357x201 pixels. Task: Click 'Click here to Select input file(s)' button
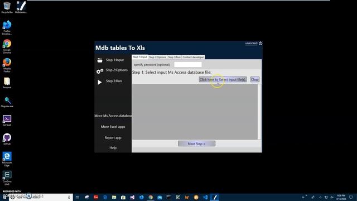(x=223, y=79)
